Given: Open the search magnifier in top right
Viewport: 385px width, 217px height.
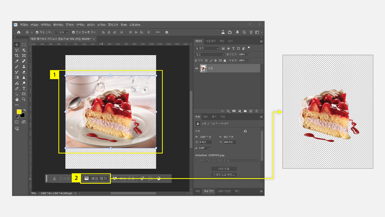Looking at the screenshot, I should pos(244,32).
